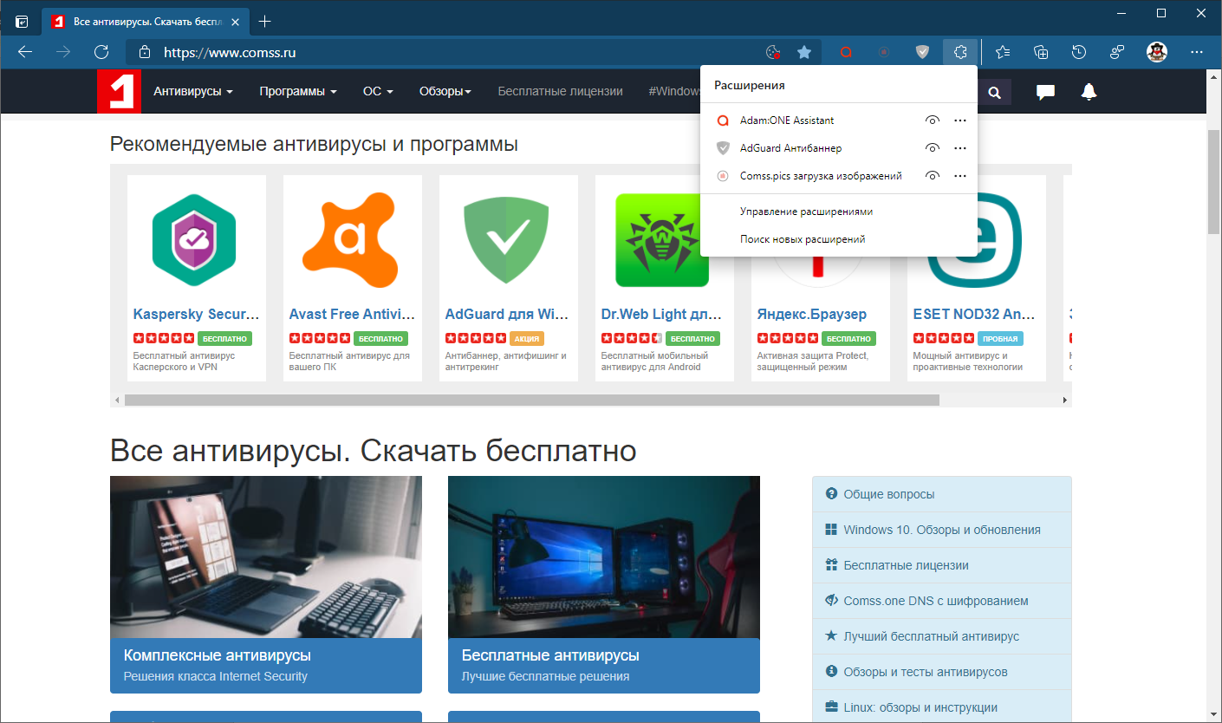
Task: Switch to the Все антивирусы tab
Action: [144, 22]
